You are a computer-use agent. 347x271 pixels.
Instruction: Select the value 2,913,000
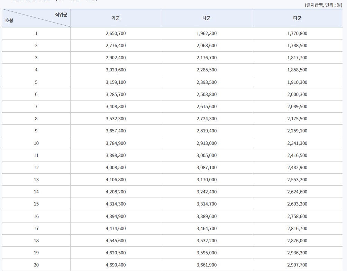click(x=207, y=143)
